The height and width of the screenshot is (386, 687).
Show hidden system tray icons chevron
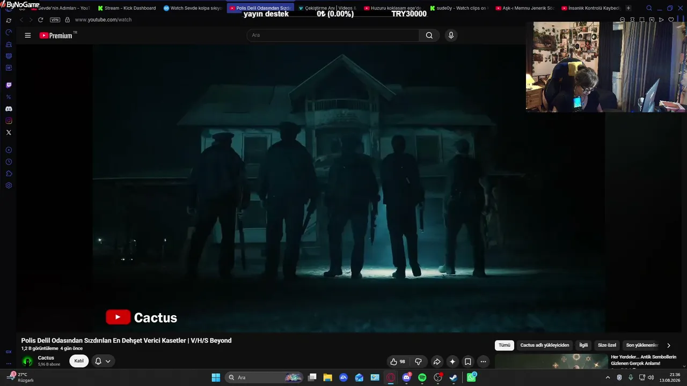[x=608, y=377]
